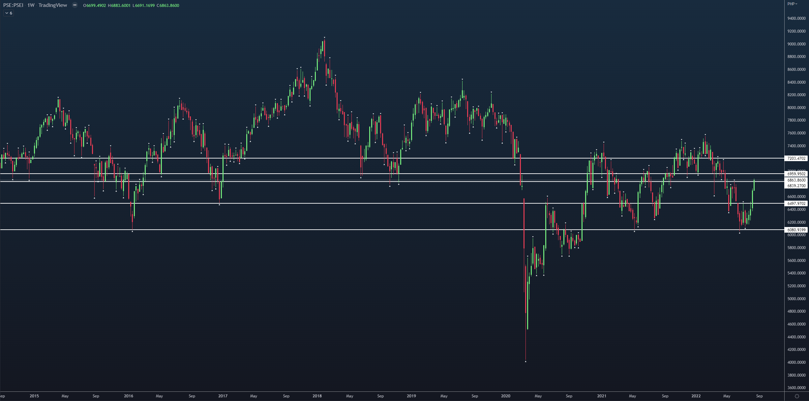Click the TradingView text in chart legend
This screenshot has height=401, width=809.
(53, 5)
